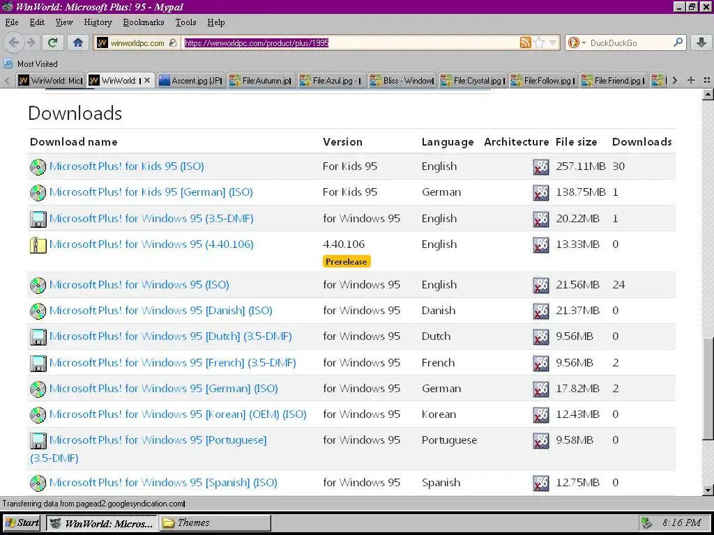Click the CD icon beside Plus! for Kids 95 (ISO)
Viewport: 714px width, 535px height.
coord(38,167)
